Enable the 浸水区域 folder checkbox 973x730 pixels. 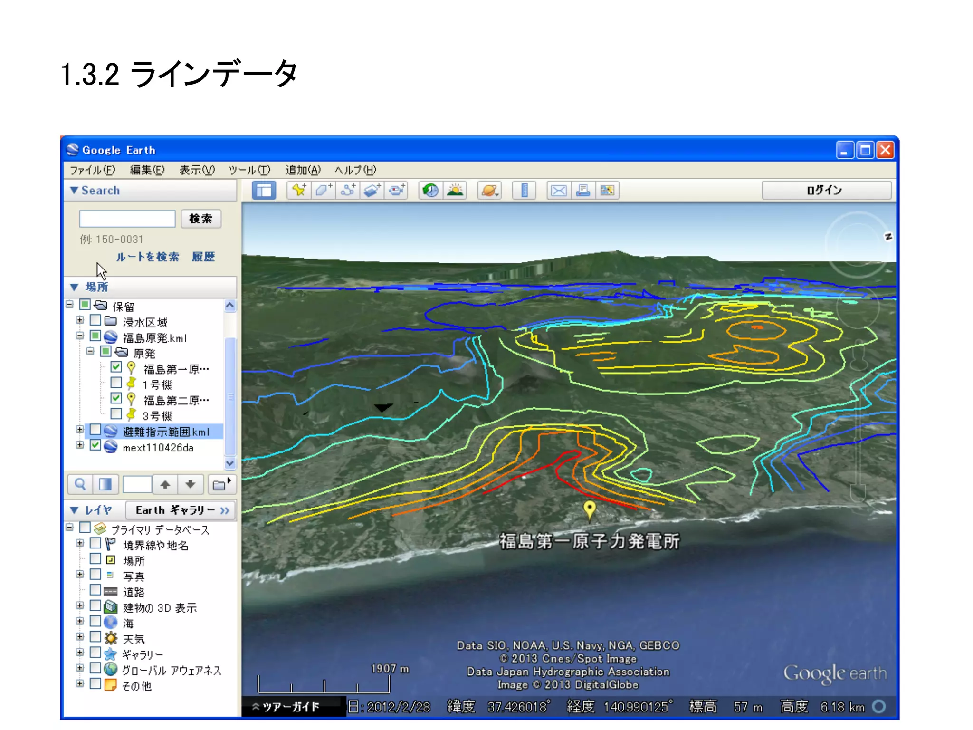coord(95,320)
